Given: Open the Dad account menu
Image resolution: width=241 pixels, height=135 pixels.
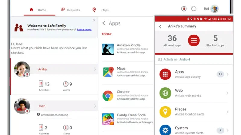Looking at the screenshot, I should pyautogui.click(x=211, y=9).
